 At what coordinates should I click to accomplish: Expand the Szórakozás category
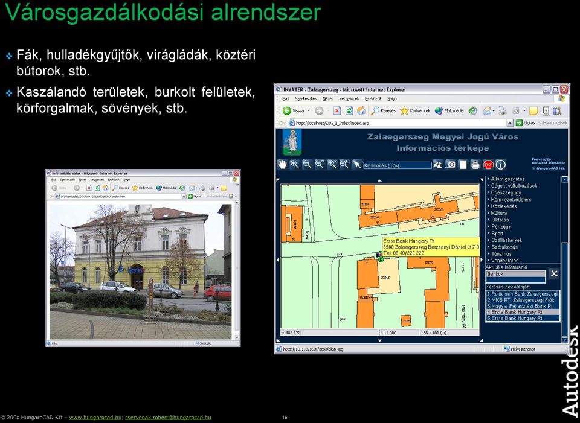point(502,247)
